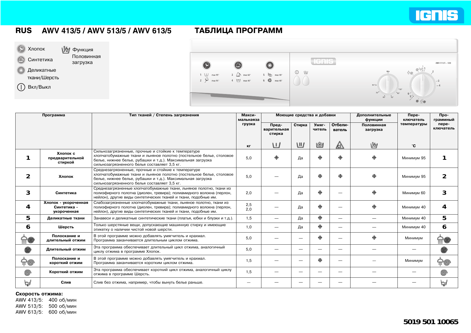Click the bleach triangle symbol in the table header
This screenshot has width=471, height=333.
coord(340,145)
